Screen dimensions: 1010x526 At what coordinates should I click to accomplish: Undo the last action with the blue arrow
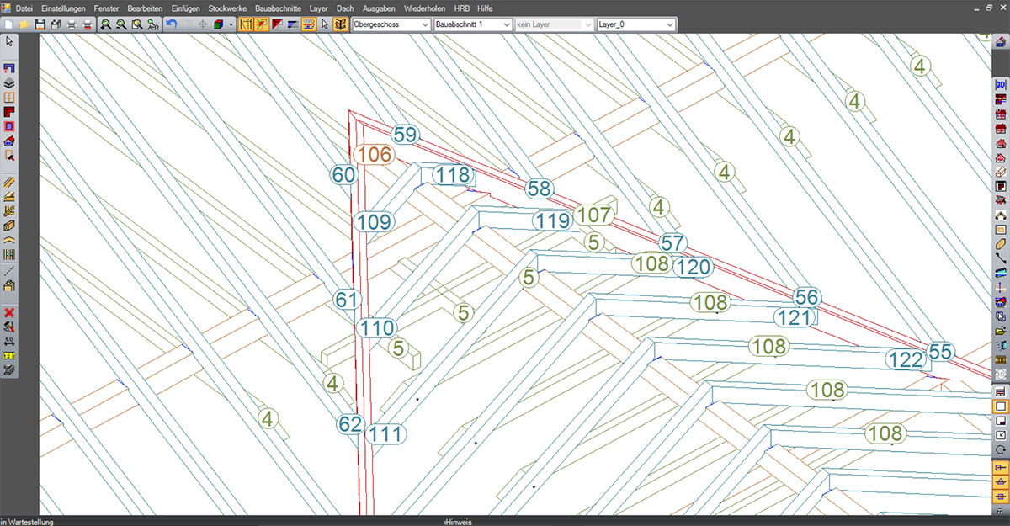click(171, 24)
